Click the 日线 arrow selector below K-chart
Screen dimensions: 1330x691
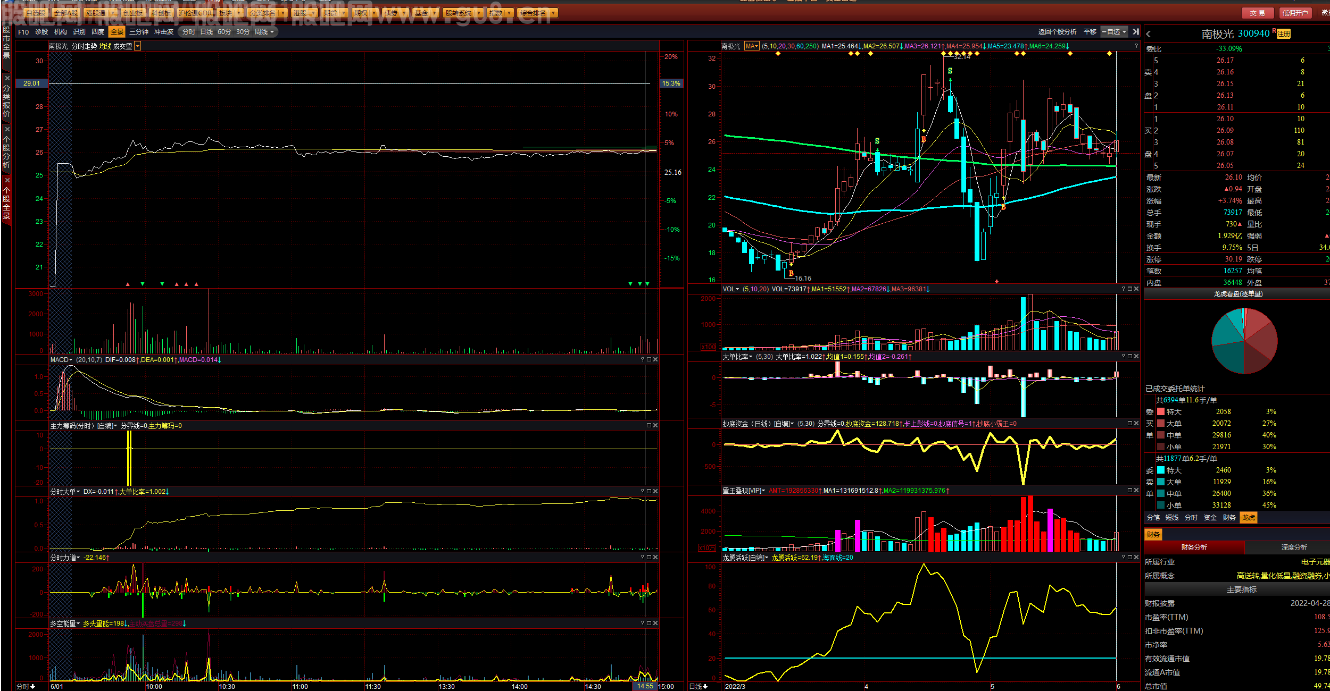point(699,687)
